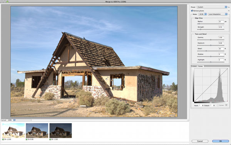Open the preset options menu icon
231x145 pixels.
pyautogui.click(x=229, y=7)
